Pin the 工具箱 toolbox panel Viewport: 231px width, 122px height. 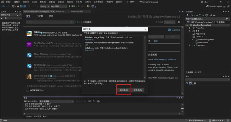[x=18, y=12]
